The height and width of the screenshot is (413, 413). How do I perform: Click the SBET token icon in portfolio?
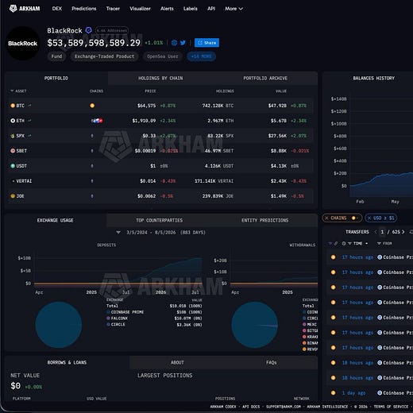(x=13, y=151)
